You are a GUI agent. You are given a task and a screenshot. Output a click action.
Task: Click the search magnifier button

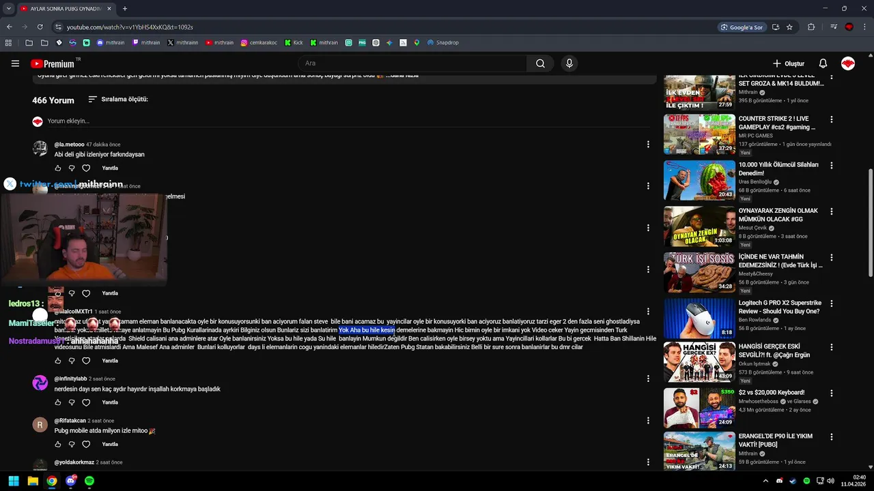coord(540,63)
